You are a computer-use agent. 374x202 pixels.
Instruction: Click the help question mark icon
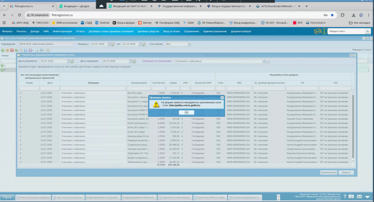pyautogui.click(x=345, y=197)
